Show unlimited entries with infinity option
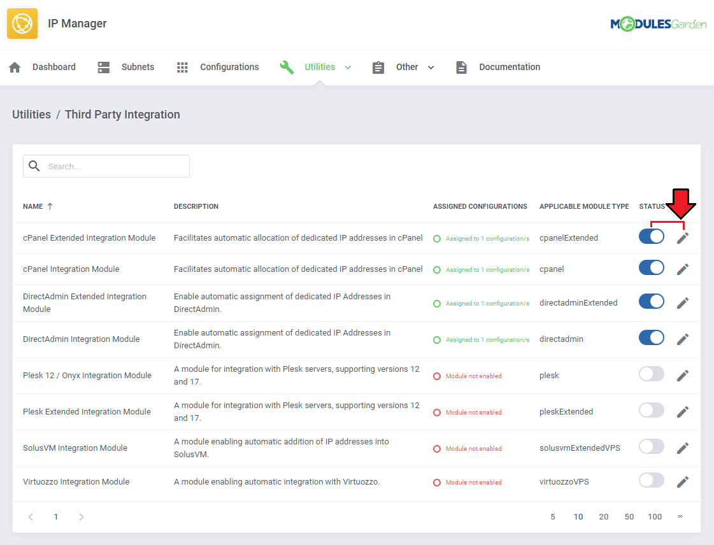 680,516
